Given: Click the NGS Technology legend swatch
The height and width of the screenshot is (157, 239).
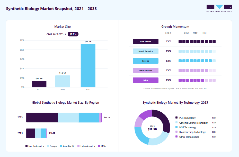Looking at the screenshot, I should pyautogui.click(x=176, y=127).
